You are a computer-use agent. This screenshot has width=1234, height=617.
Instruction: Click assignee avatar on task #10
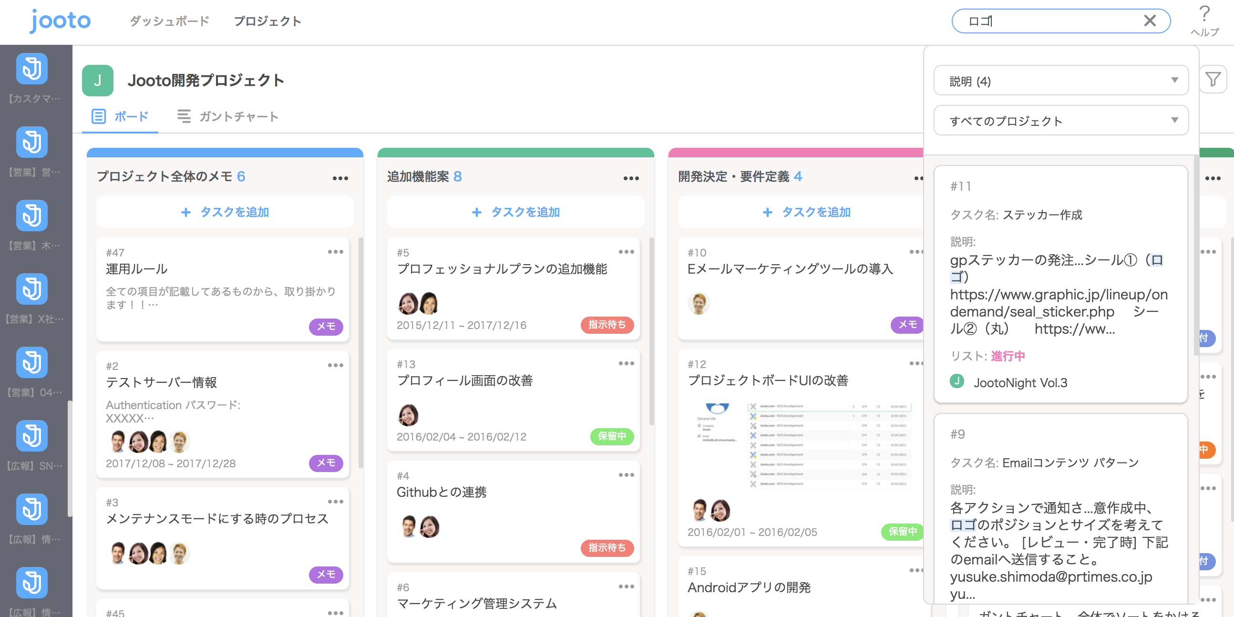(699, 303)
